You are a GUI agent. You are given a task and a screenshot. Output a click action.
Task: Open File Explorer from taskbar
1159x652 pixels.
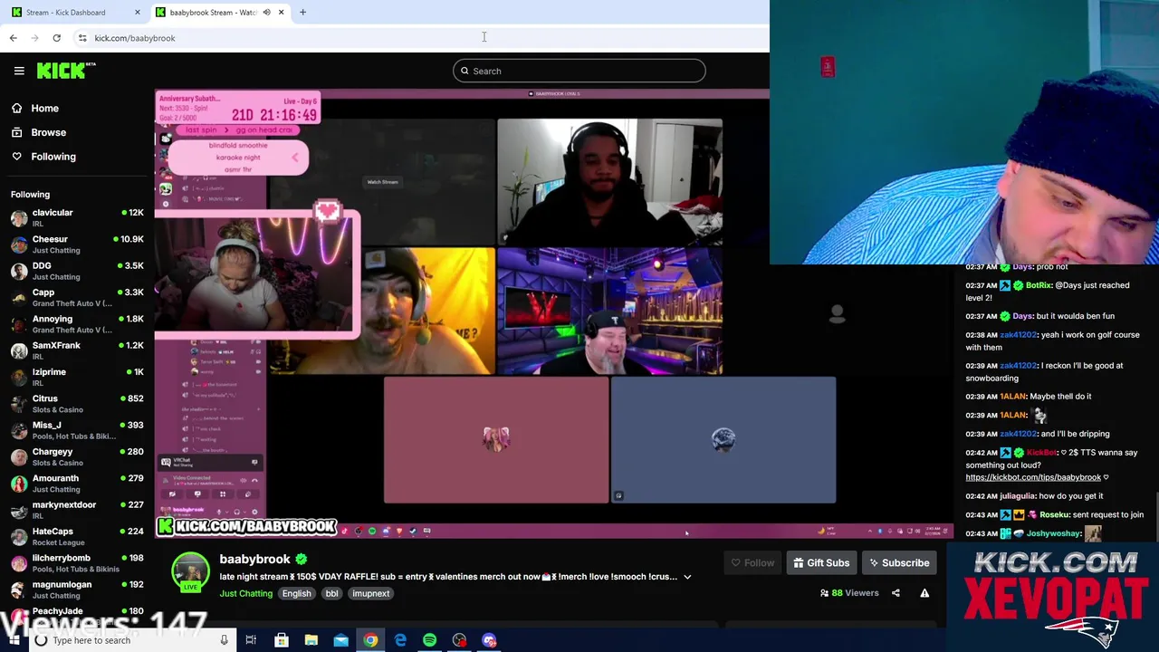pos(311,640)
